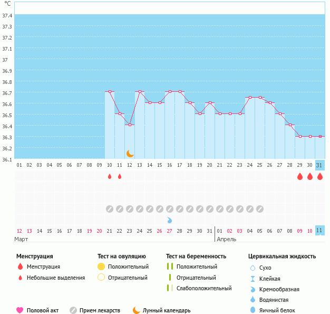Screen dimensions: 330x314
Task: Click the 'Прием лекарств' legend label
Action: point(100,310)
